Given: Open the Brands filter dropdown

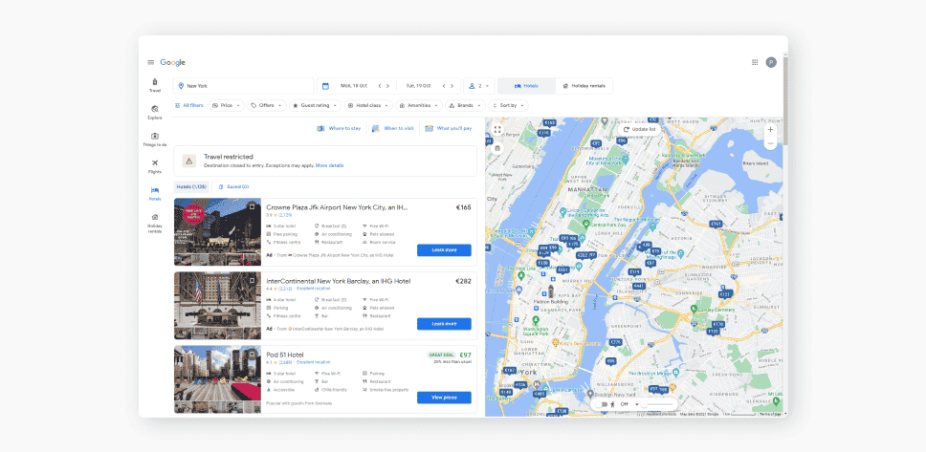Looking at the screenshot, I should [x=465, y=106].
